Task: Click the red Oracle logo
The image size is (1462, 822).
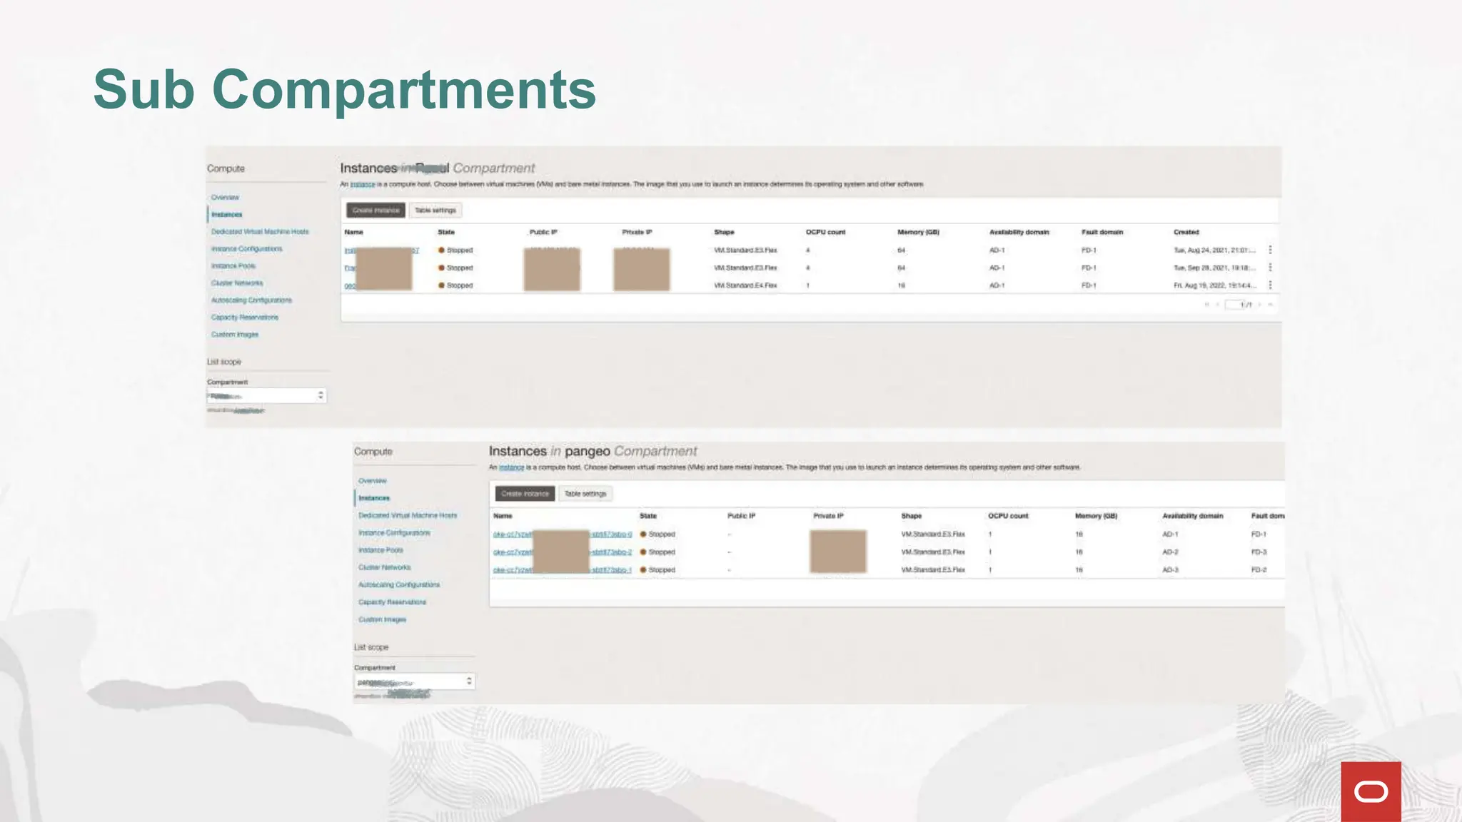Action: click(x=1371, y=791)
